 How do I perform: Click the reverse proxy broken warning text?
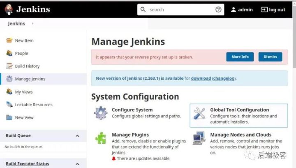point(144,57)
